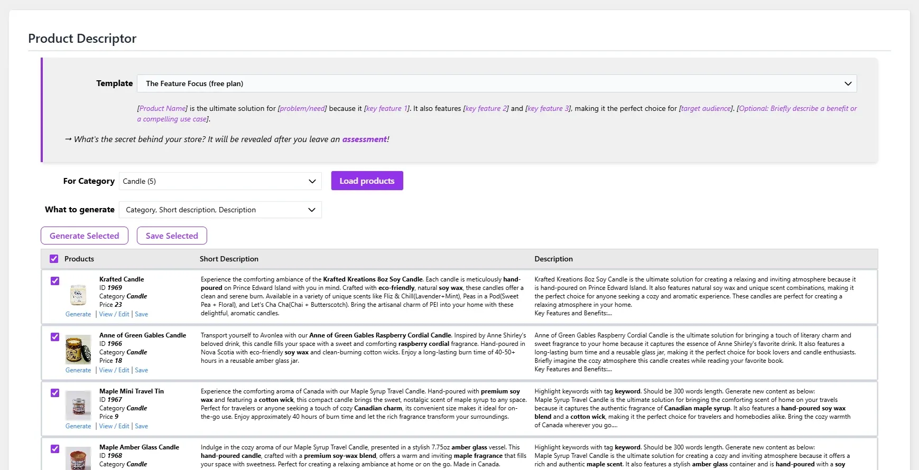Click the Anne of Green Gables description text
Viewport: 919px width, 470px height.
click(x=695, y=352)
